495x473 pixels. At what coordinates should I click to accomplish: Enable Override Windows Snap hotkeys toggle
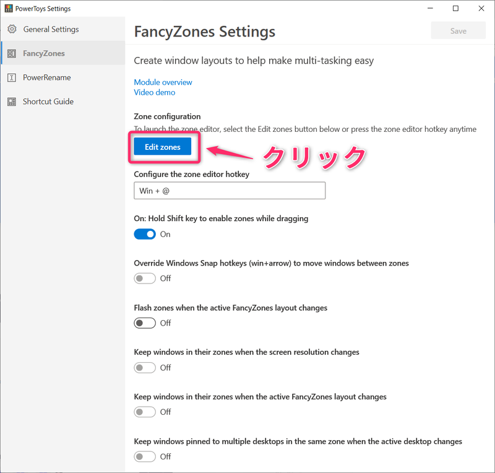[x=145, y=279]
